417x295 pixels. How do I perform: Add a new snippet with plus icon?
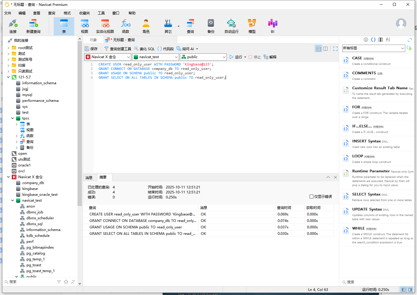pos(409,48)
